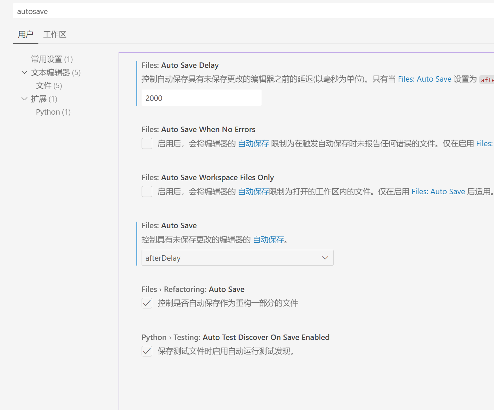Click the Files: Auto Save Workspace Files Only heading
Image resolution: width=494 pixels, height=410 pixels.
[x=208, y=177]
